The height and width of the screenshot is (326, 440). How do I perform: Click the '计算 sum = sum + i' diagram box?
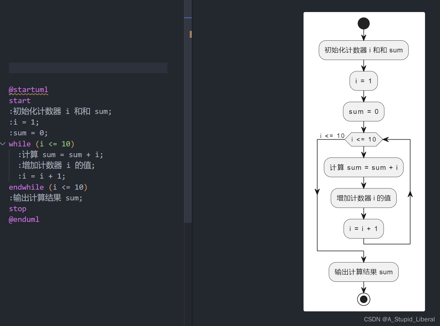363,168
